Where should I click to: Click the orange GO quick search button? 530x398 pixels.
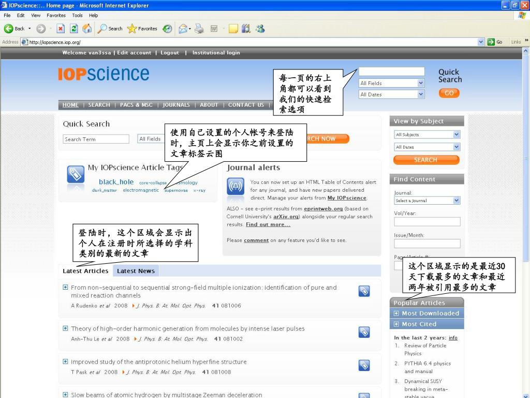point(449,93)
